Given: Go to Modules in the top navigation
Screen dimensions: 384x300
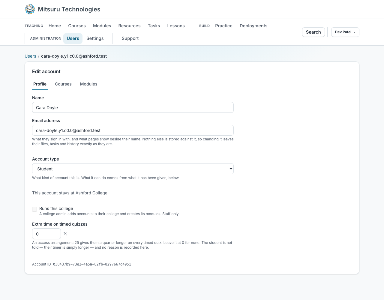Looking at the screenshot, I should coord(102,26).
